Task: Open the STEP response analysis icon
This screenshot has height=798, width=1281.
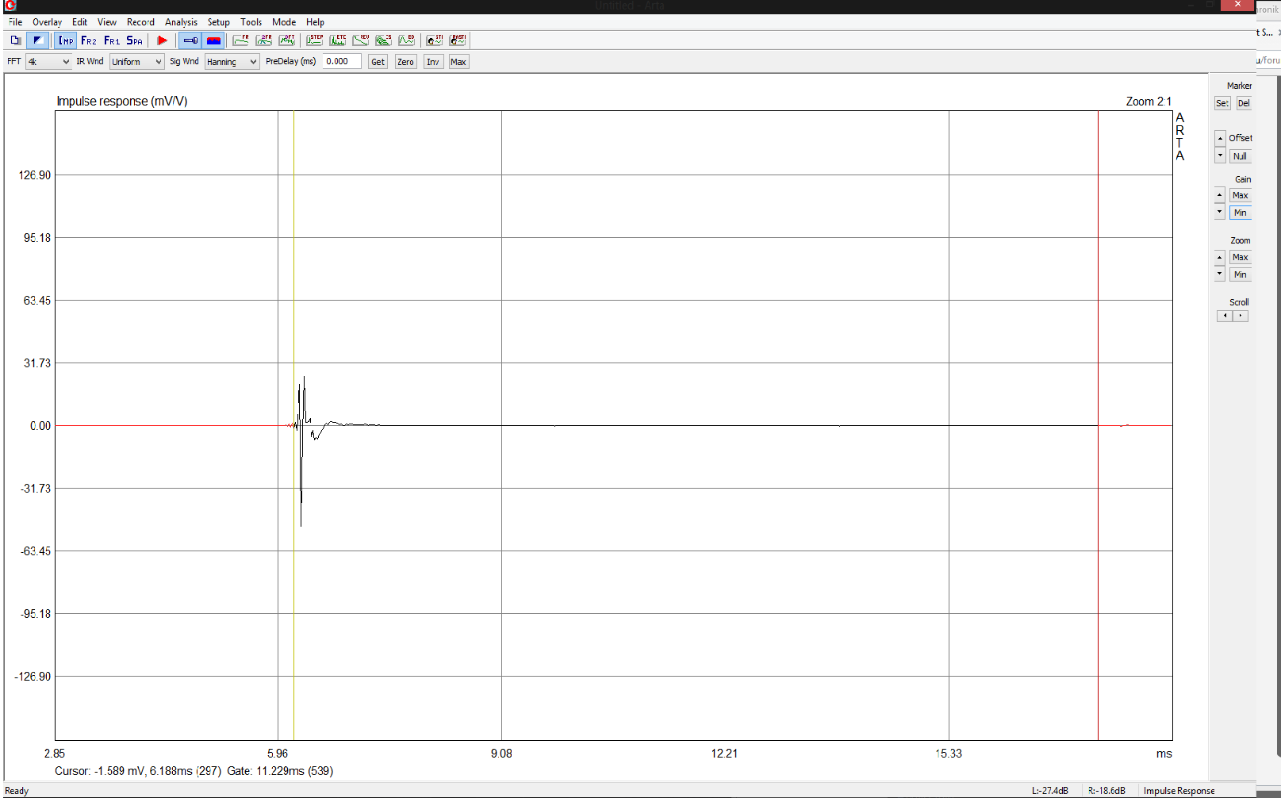Action: [315, 40]
